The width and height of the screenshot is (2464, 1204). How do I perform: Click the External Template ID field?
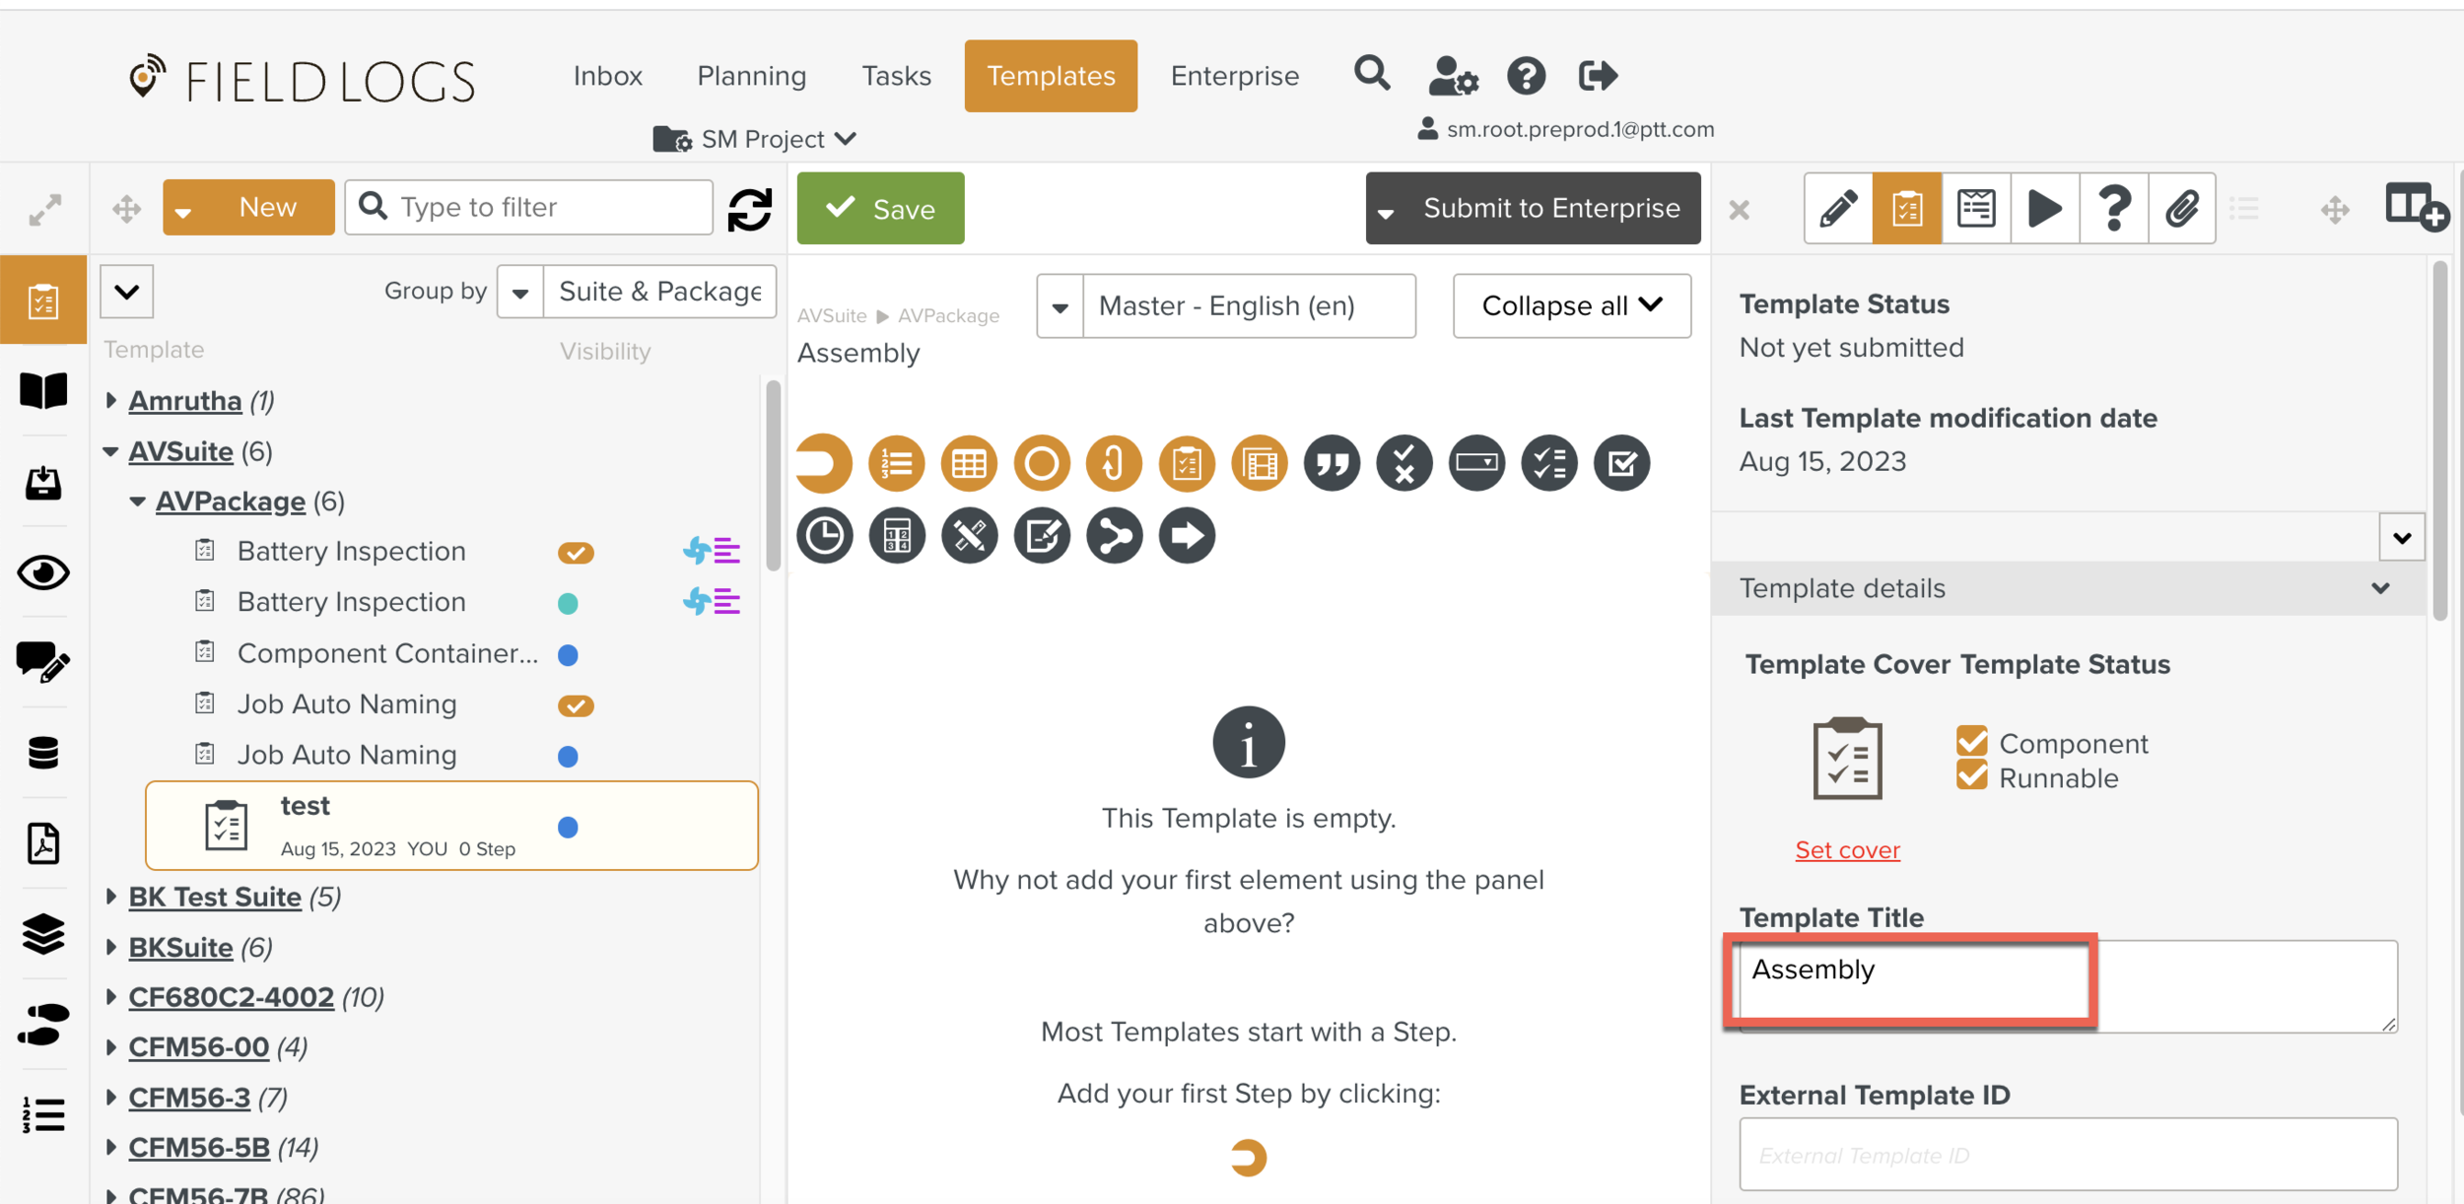(2067, 1154)
